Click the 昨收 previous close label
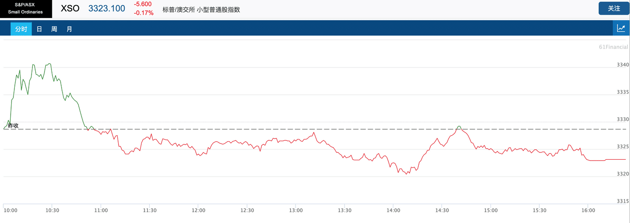630x223 pixels. click(13, 125)
